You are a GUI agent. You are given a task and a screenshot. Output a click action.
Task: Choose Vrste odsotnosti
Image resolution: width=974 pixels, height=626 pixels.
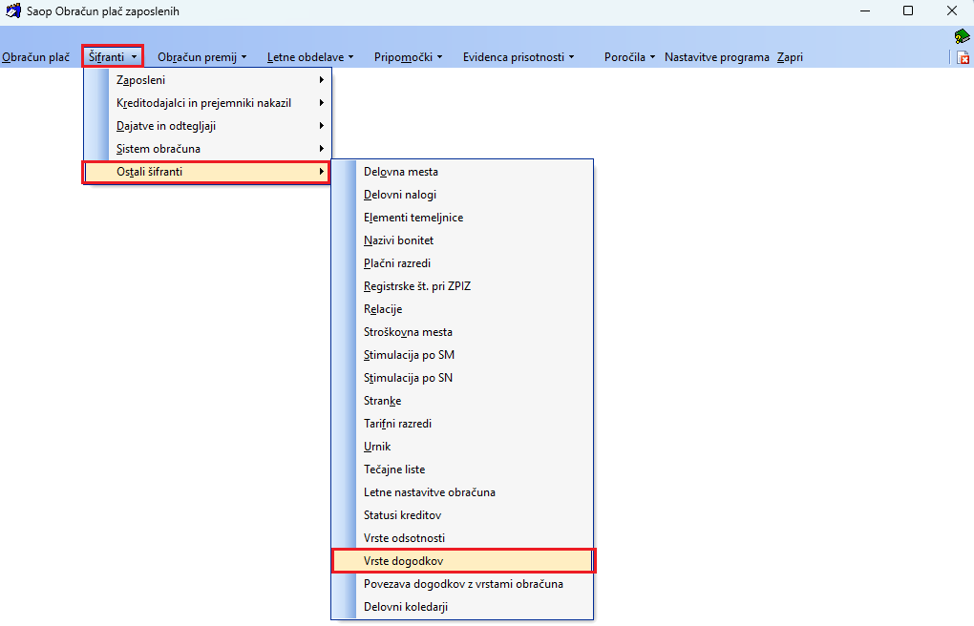[462, 538]
